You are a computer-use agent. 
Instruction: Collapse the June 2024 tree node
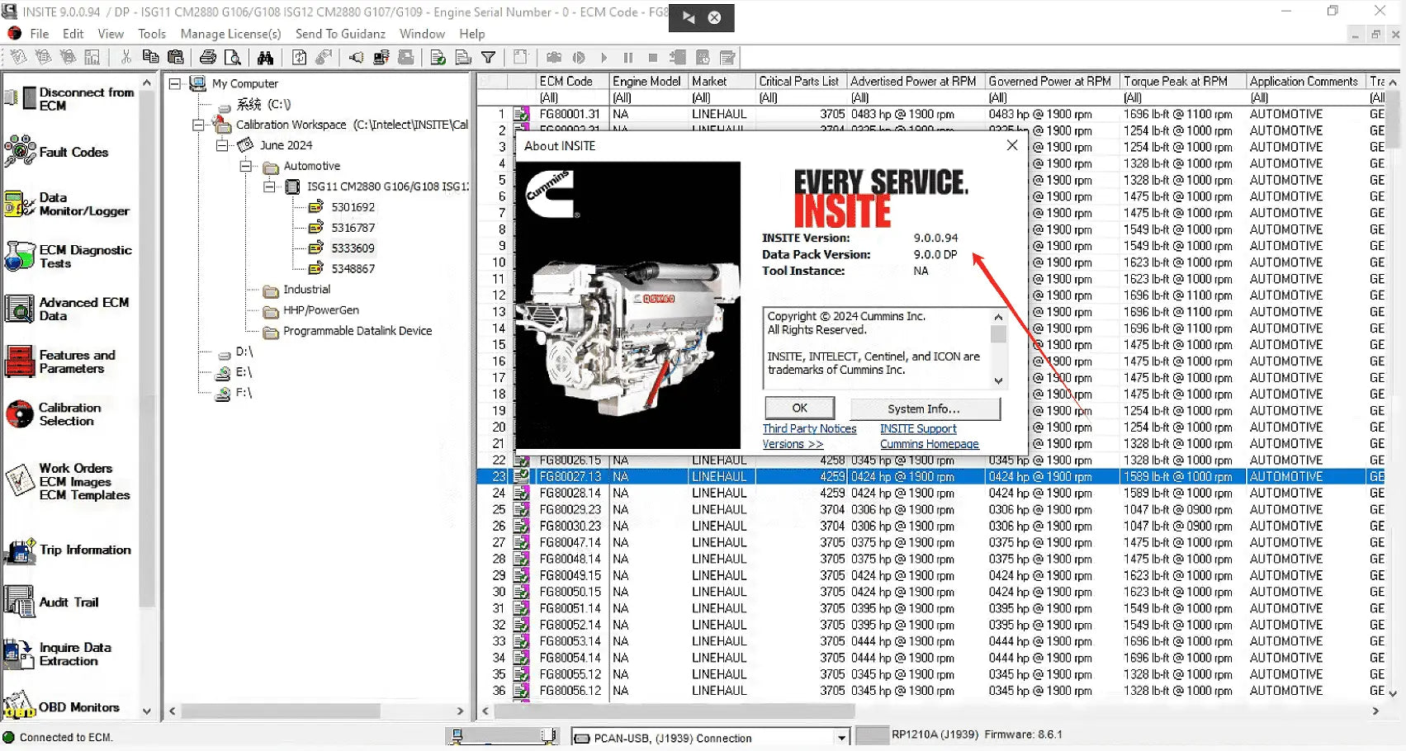click(x=221, y=144)
